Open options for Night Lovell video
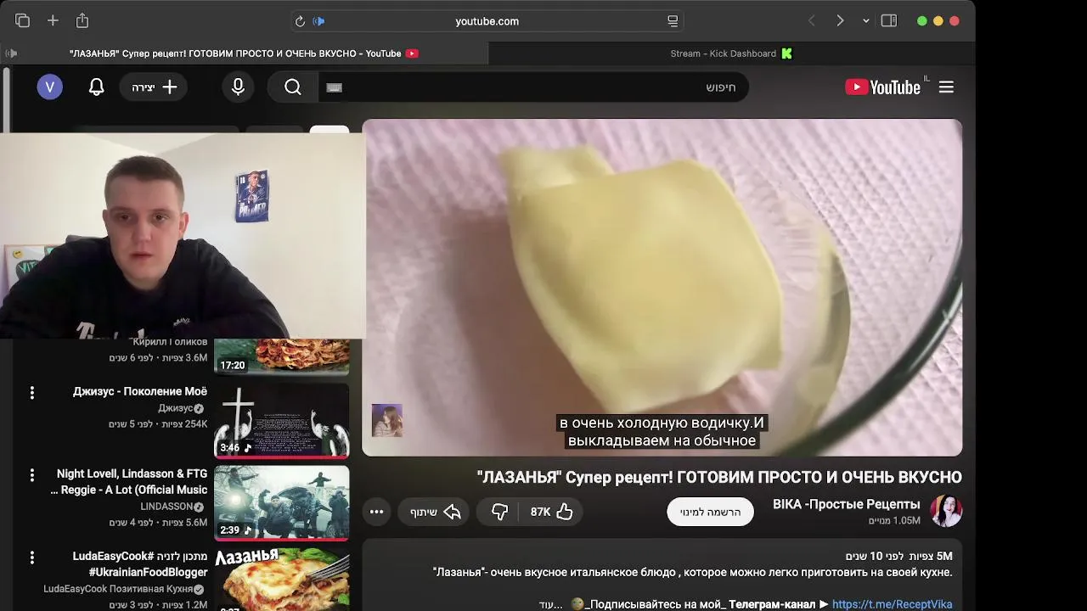 pyautogui.click(x=32, y=475)
